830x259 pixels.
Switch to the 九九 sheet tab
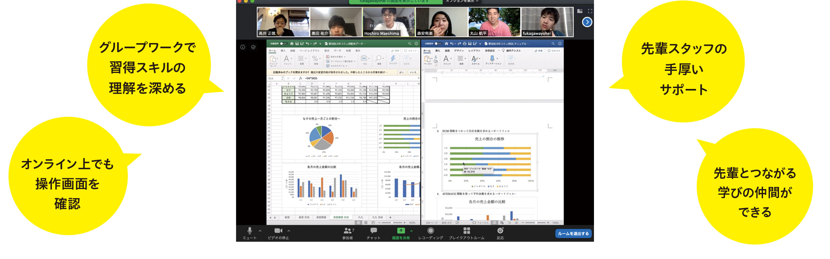pyautogui.click(x=361, y=217)
